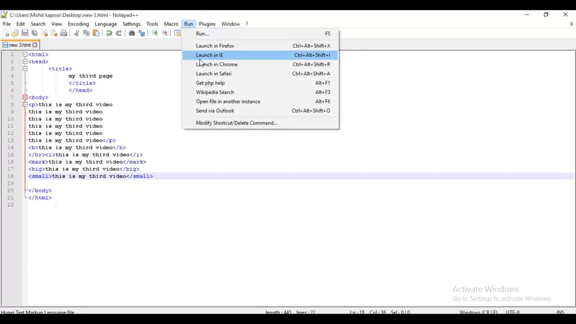Choose Wikipedia Search entry

point(261,92)
